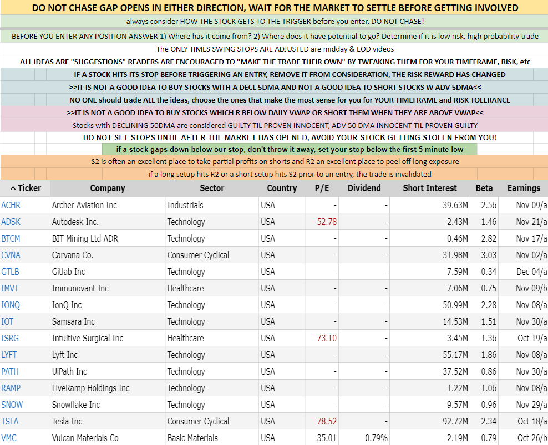
Task: Sort table by Short Interest column header
Action: 430,188
